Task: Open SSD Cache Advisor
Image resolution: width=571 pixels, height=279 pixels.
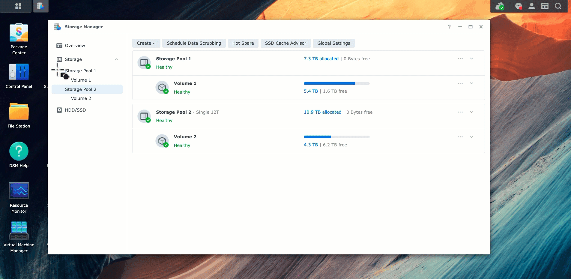Action: click(285, 43)
